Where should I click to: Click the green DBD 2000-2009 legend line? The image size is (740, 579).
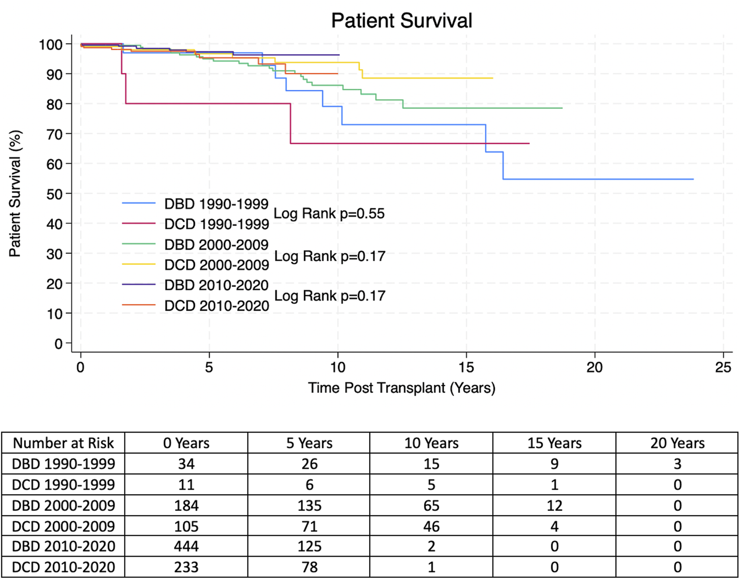138,244
